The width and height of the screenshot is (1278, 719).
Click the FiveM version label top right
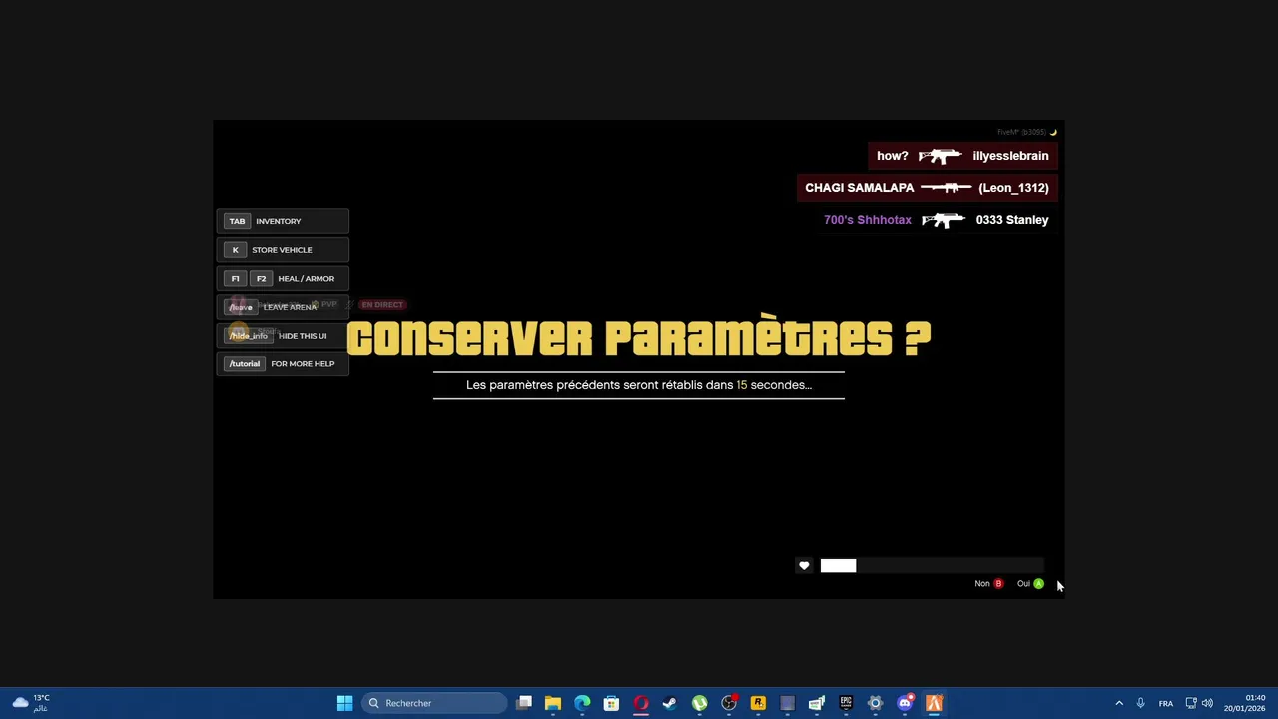click(x=1021, y=132)
